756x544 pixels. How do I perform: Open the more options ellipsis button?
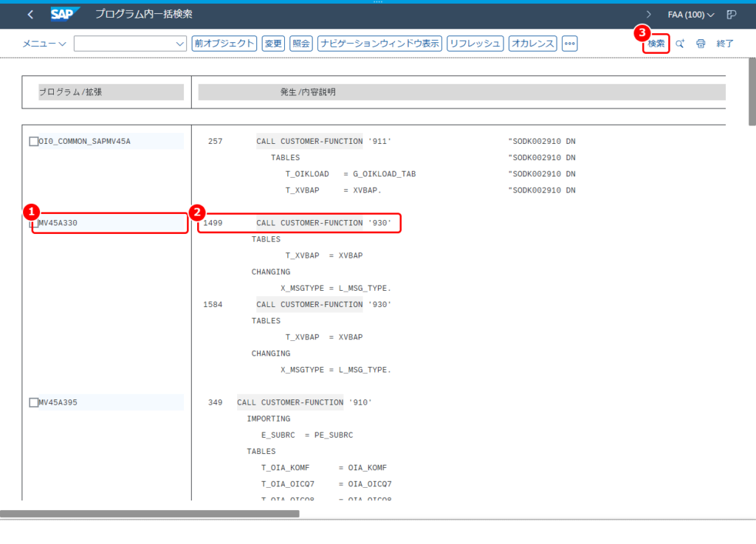pyautogui.click(x=570, y=44)
